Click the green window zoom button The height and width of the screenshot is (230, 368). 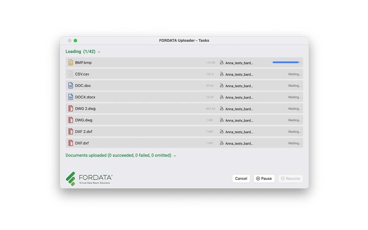tap(75, 40)
